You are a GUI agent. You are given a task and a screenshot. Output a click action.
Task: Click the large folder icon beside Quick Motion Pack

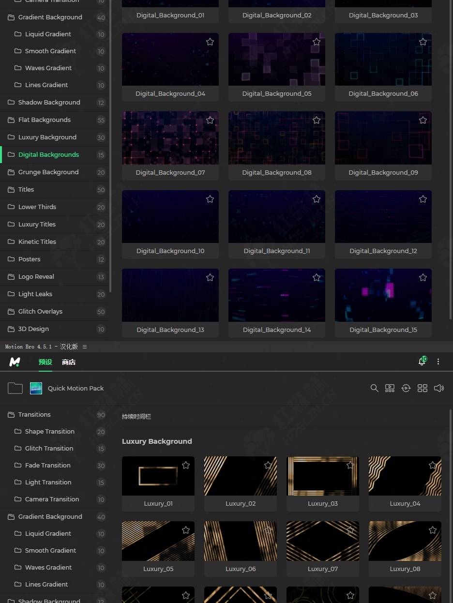pos(15,388)
